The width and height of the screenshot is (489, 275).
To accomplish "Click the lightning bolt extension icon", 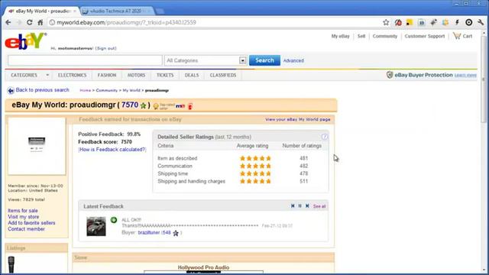I will (x=457, y=22).
